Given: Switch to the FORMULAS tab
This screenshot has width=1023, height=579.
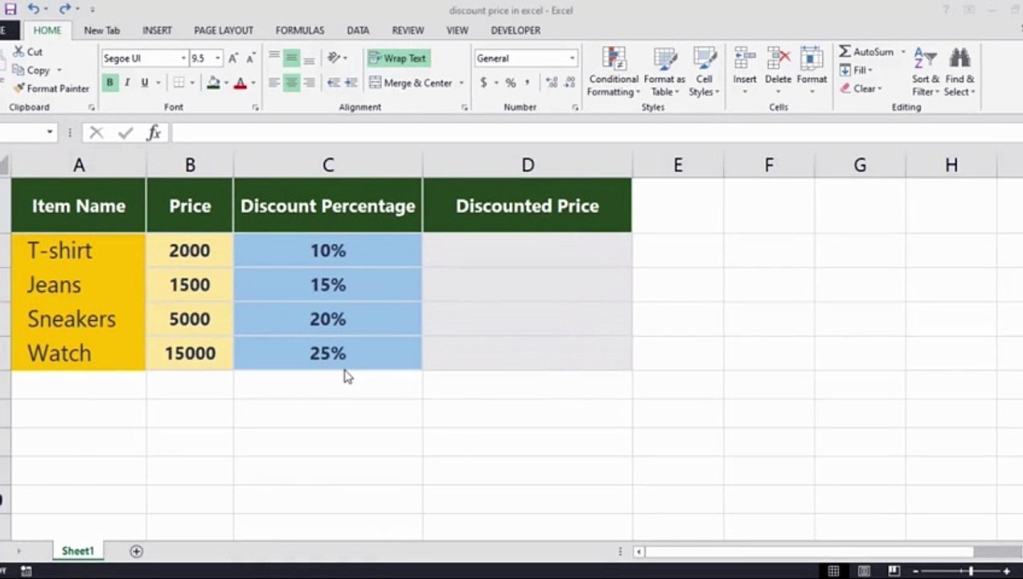Looking at the screenshot, I should (300, 31).
